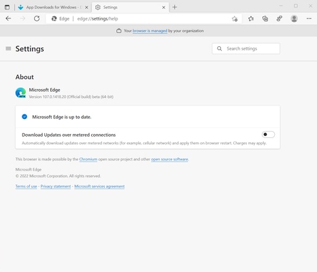The image size is (317, 272).
Task: Click the metered networks description text
Action: pyautogui.click(x=144, y=143)
